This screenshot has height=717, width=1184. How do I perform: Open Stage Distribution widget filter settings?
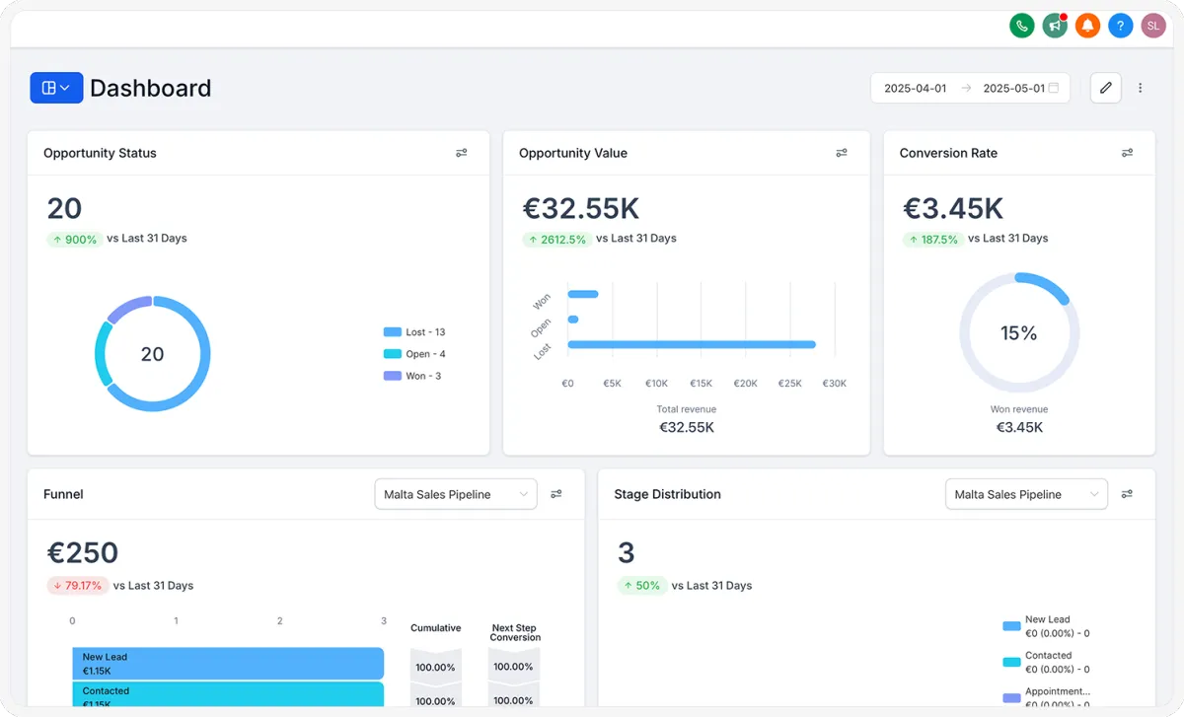[1127, 494]
